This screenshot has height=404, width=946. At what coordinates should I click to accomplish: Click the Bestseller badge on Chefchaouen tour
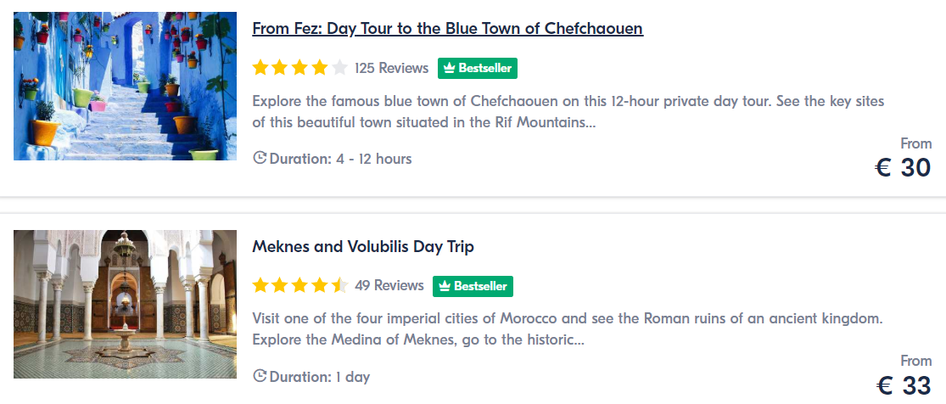(x=478, y=68)
